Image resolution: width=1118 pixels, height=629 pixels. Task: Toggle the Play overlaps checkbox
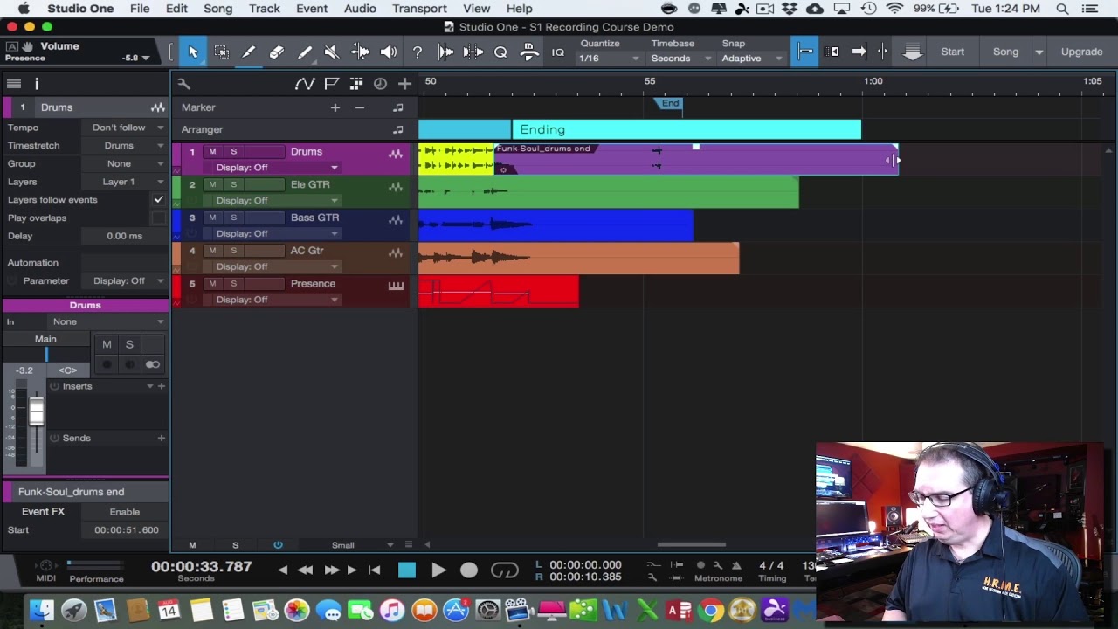coord(158,218)
